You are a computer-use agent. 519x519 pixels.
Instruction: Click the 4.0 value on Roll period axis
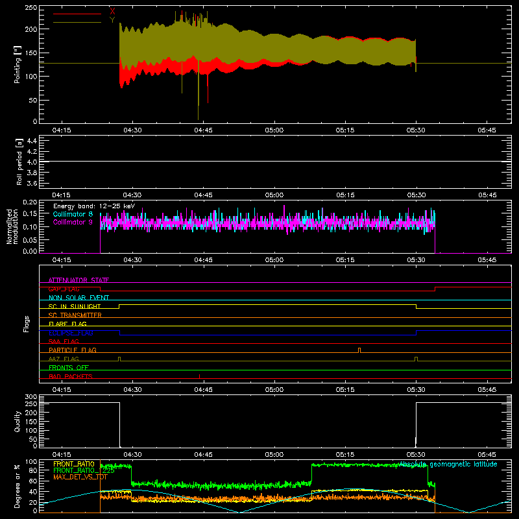coord(32,162)
